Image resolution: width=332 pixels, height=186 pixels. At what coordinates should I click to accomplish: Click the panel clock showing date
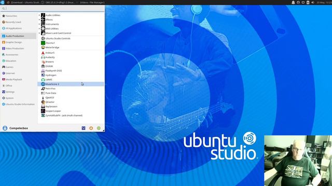(324, 2)
